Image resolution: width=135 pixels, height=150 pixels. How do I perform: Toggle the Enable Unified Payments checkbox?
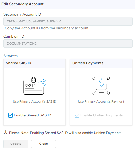[77, 115]
